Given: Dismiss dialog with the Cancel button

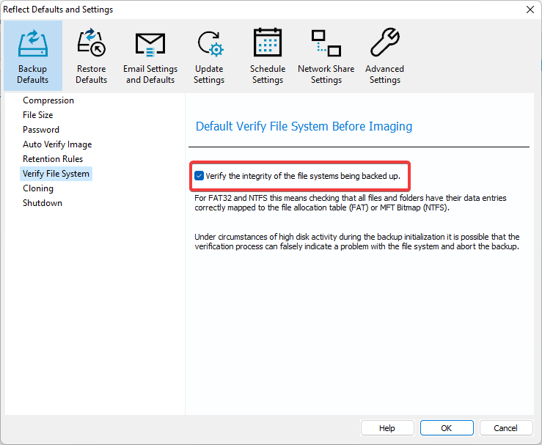Looking at the screenshot, I should (x=506, y=428).
